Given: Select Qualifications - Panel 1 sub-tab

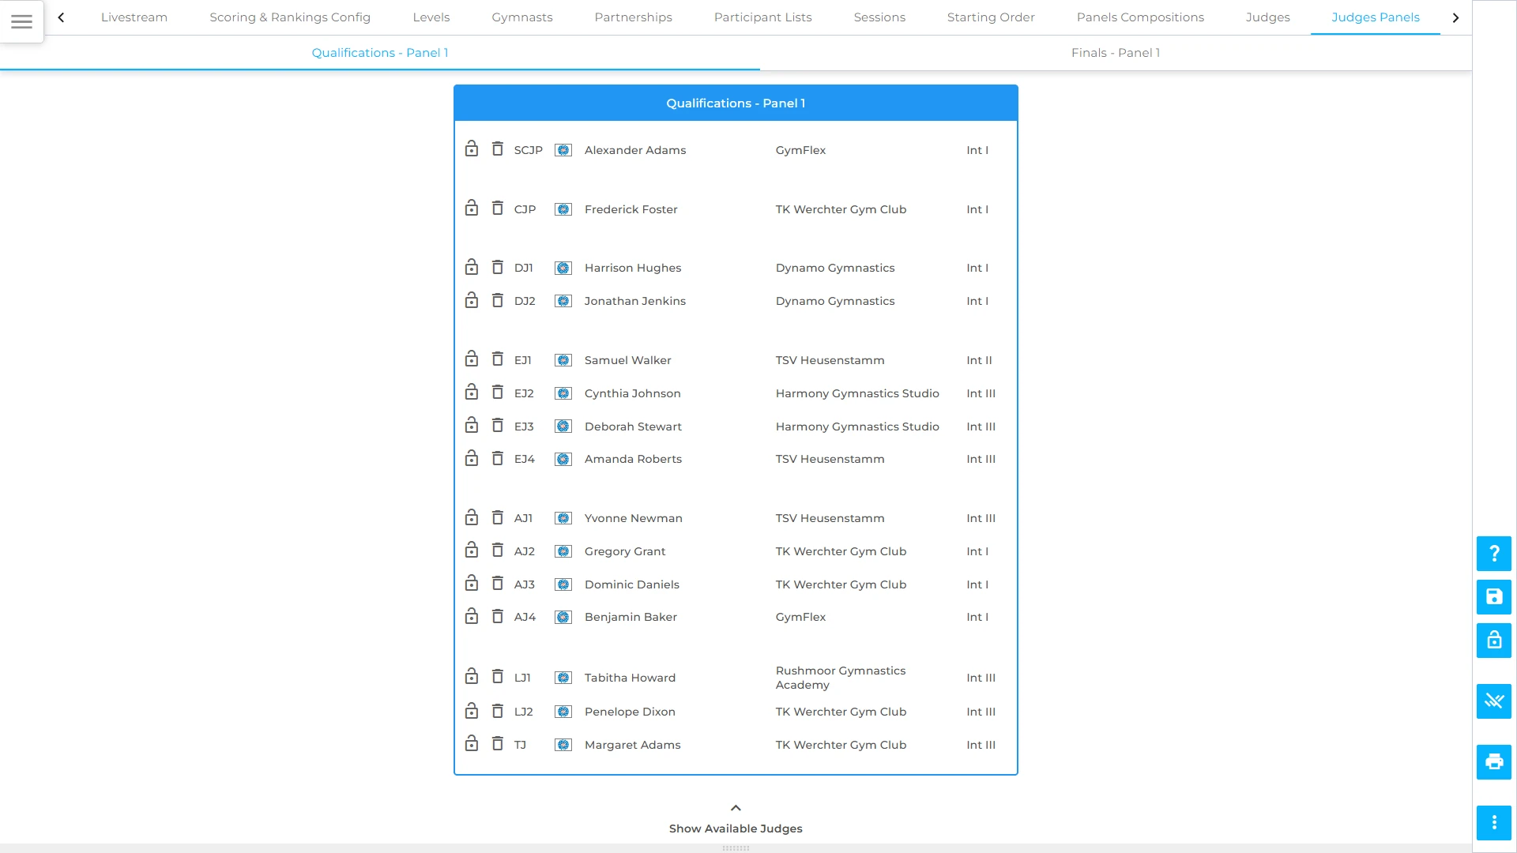Looking at the screenshot, I should [x=380, y=53].
